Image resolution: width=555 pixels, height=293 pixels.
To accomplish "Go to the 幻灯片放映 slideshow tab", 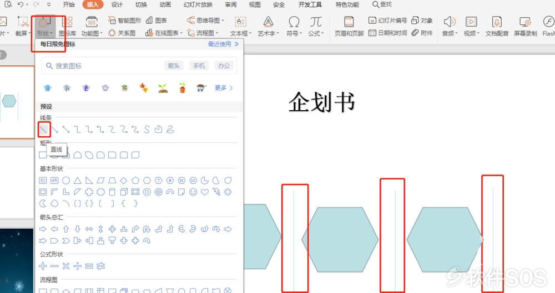I will [x=198, y=4].
